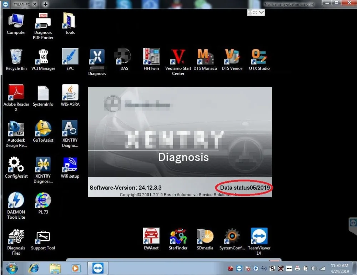Open DAEMON Tools Lite shortcut
The height and width of the screenshot is (275, 357).
(16, 206)
